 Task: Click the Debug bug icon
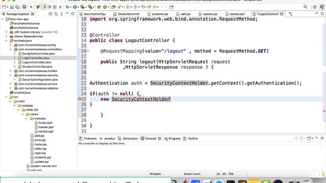pos(67,7)
